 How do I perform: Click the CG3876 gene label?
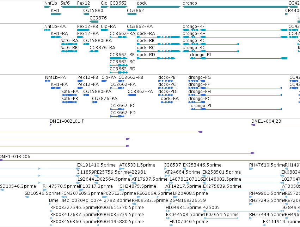(98, 18)
